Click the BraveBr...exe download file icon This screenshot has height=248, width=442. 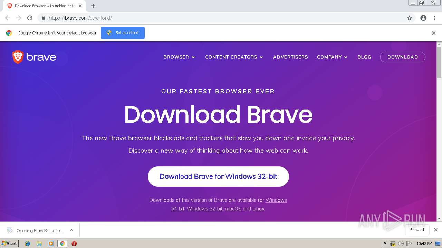[10, 230]
